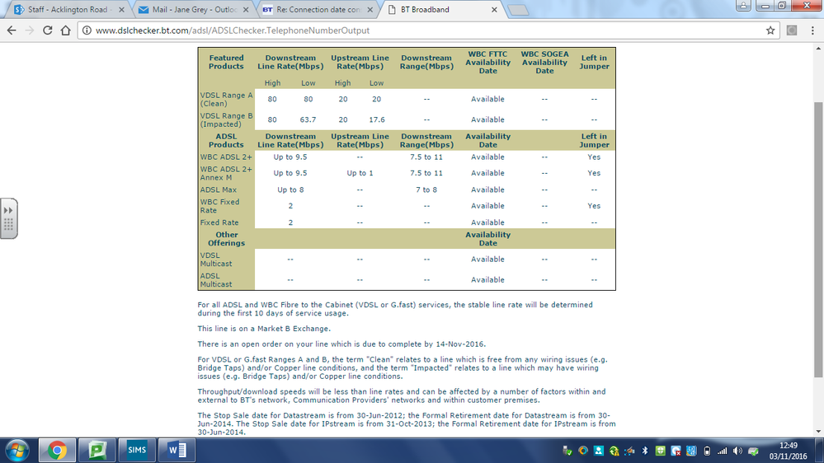This screenshot has width=824, height=463.
Task: Click the 17.6 upstream low value
Action: tap(376, 119)
